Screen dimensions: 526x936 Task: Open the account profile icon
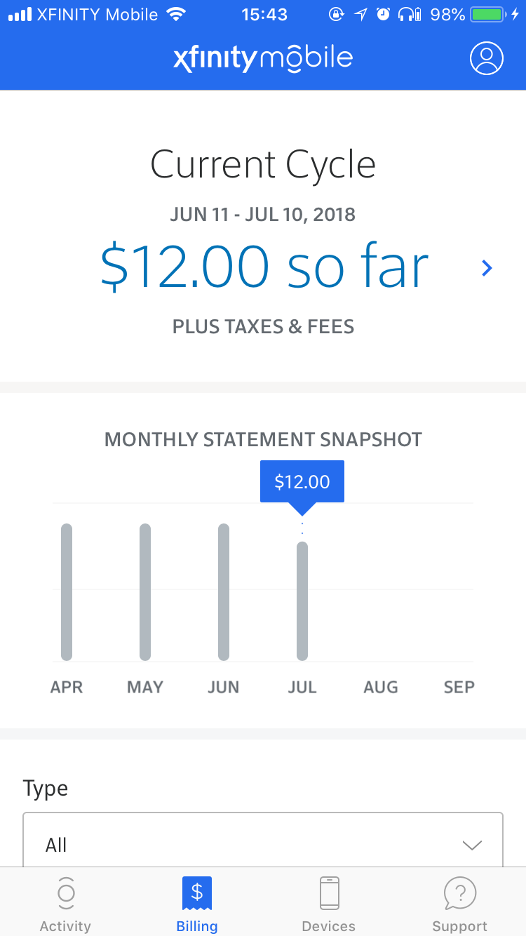487,58
